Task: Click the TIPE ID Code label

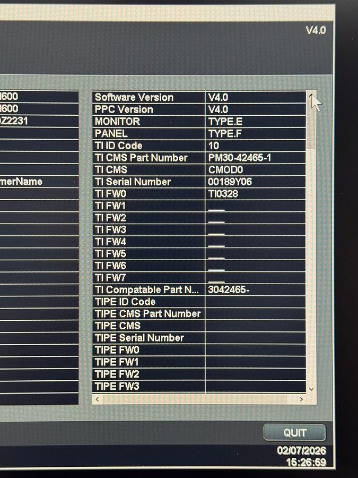Action: click(x=125, y=302)
